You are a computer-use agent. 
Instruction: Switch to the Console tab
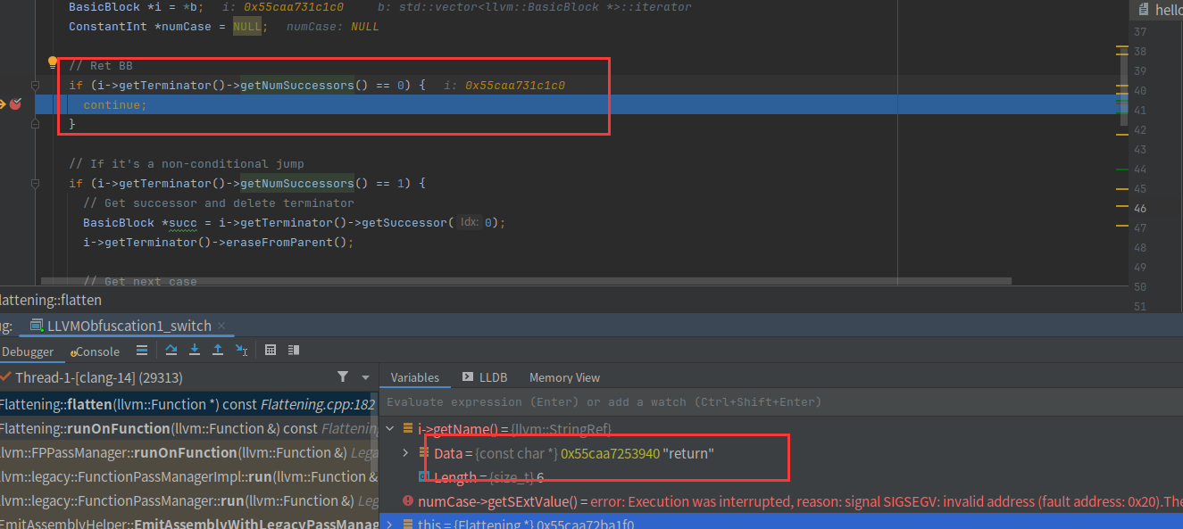pyautogui.click(x=97, y=351)
